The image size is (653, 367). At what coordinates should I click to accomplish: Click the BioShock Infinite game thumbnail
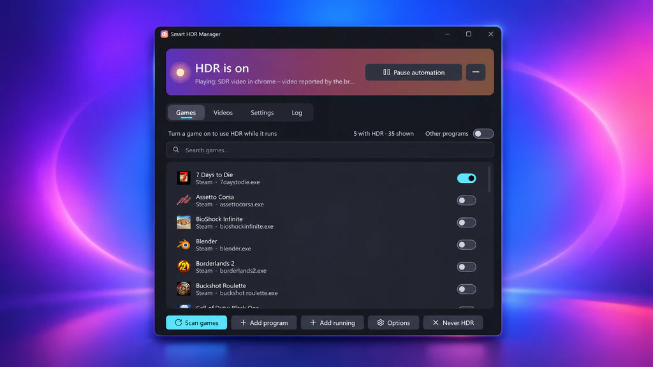coord(183,222)
